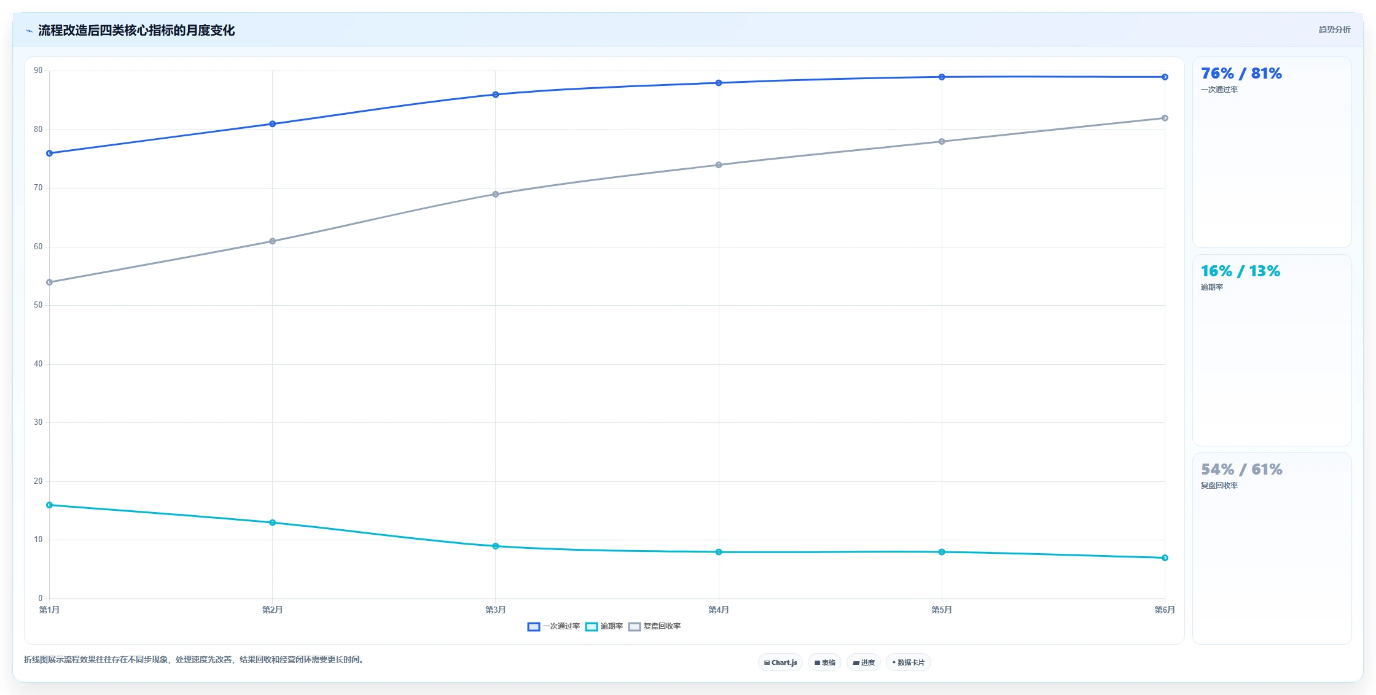Click the 一次通过率 point at 第3月
This screenshot has height=695, width=1376.
[x=496, y=95]
